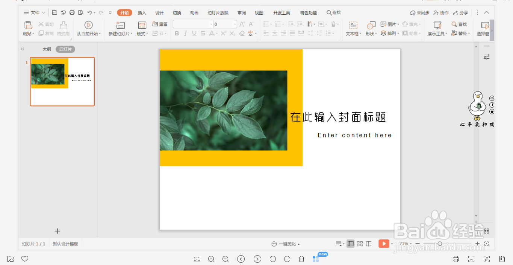Click the orange play slideshow button
513x265 pixels.
(384, 244)
